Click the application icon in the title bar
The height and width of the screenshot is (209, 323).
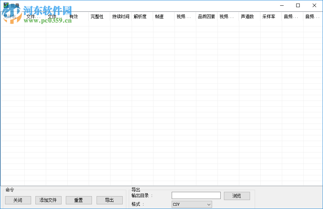pyautogui.click(x=5, y=5)
